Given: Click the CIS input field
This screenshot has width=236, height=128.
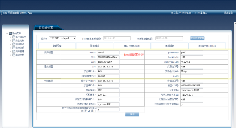Looking at the screenshot, I should tap(108, 57).
